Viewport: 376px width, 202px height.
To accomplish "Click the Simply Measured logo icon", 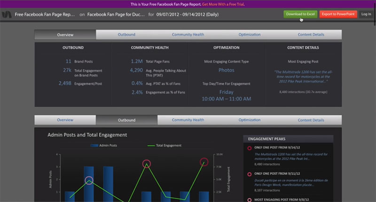I will coord(6,15).
